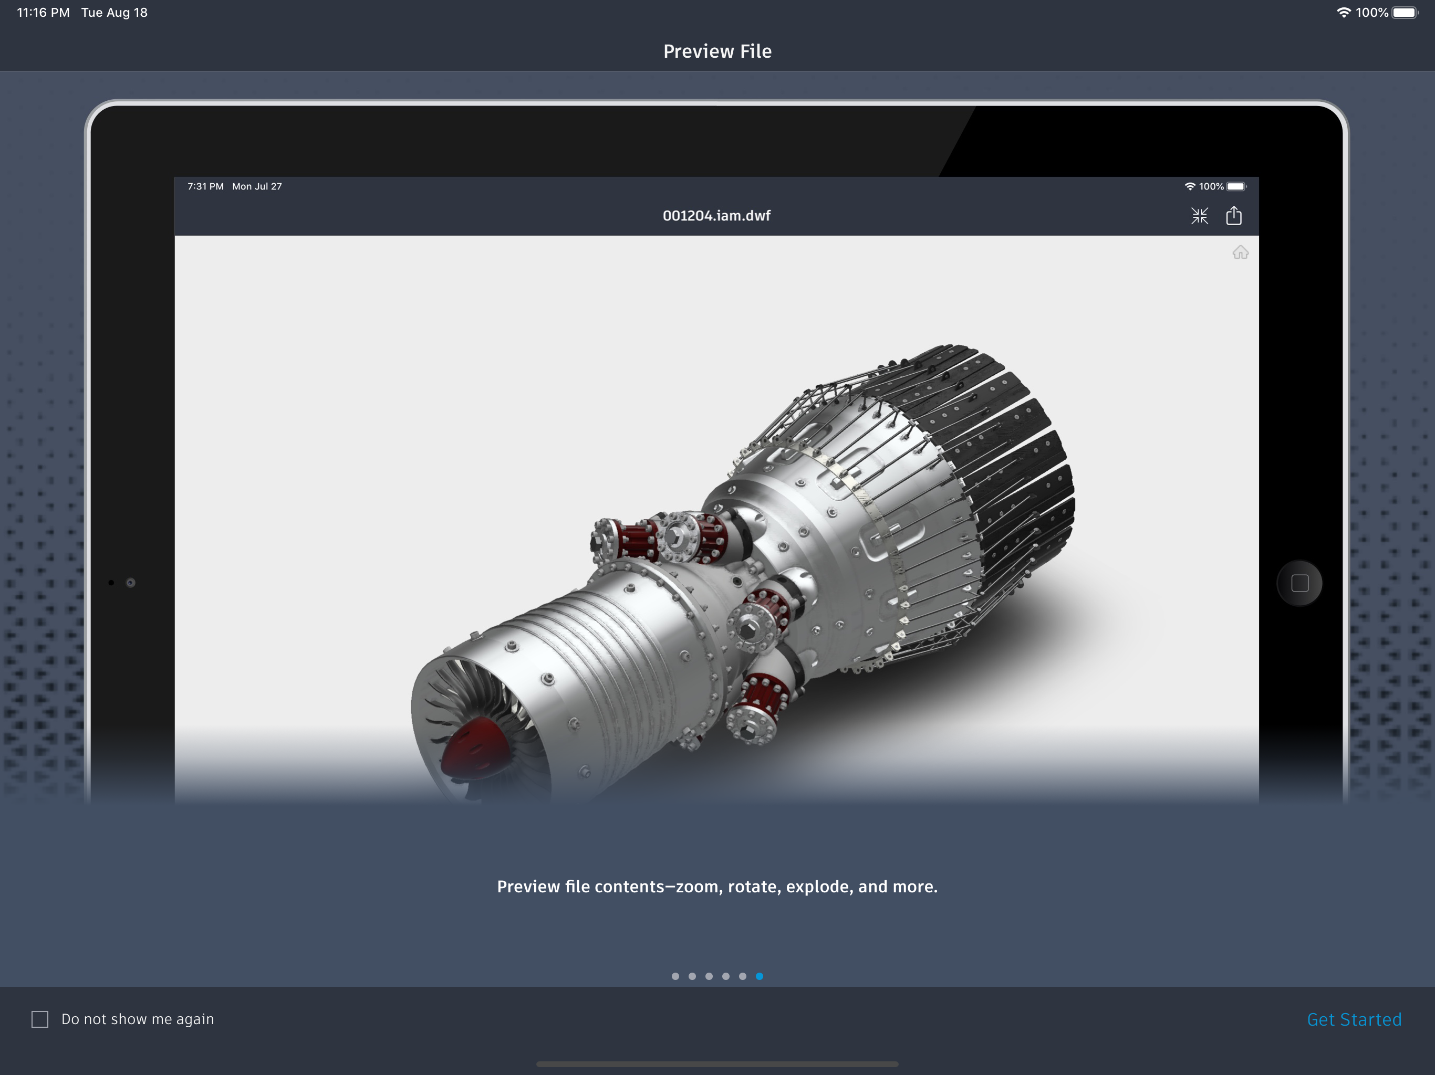The height and width of the screenshot is (1075, 1435).
Task: Tap the home view icon
Action: pyautogui.click(x=1240, y=252)
